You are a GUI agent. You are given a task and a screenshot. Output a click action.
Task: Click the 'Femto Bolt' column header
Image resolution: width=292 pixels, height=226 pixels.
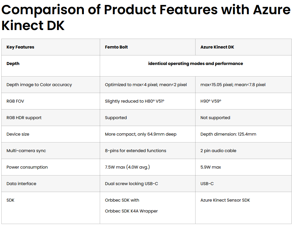tap(117, 47)
